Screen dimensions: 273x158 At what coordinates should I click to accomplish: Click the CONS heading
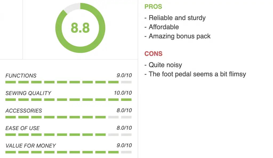[x=153, y=54]
